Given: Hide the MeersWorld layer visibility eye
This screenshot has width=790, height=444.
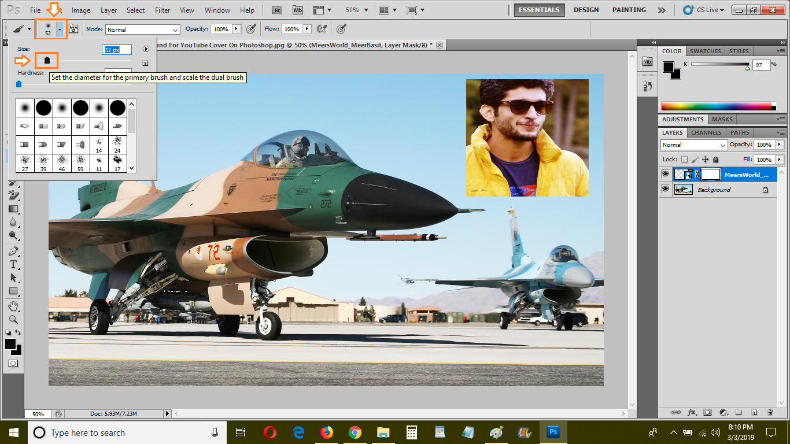Looking at the screenshot, I should tap(665, 174).
